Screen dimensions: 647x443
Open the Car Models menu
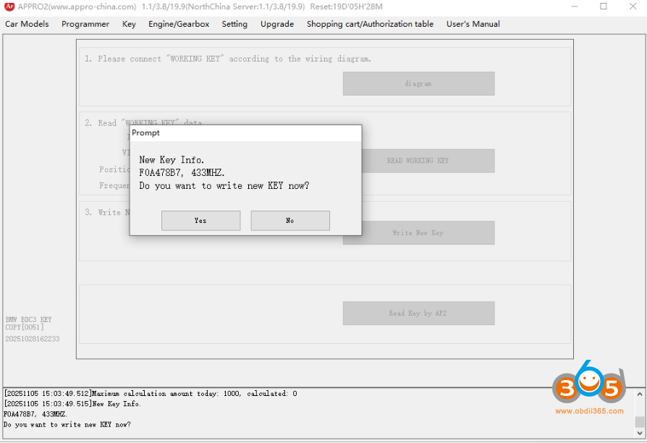click(27, 24)
